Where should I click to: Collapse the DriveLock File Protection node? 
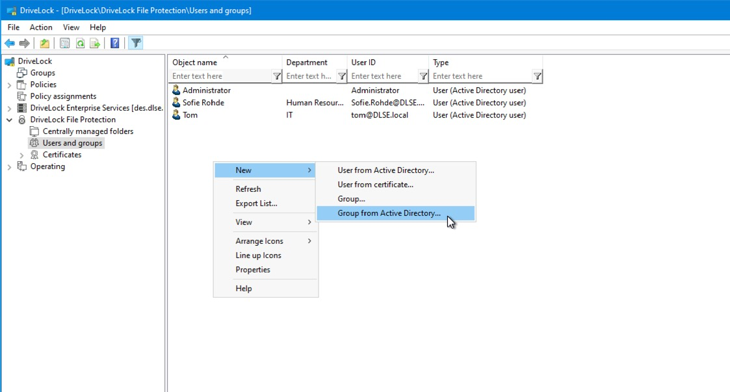pos(9,120)
